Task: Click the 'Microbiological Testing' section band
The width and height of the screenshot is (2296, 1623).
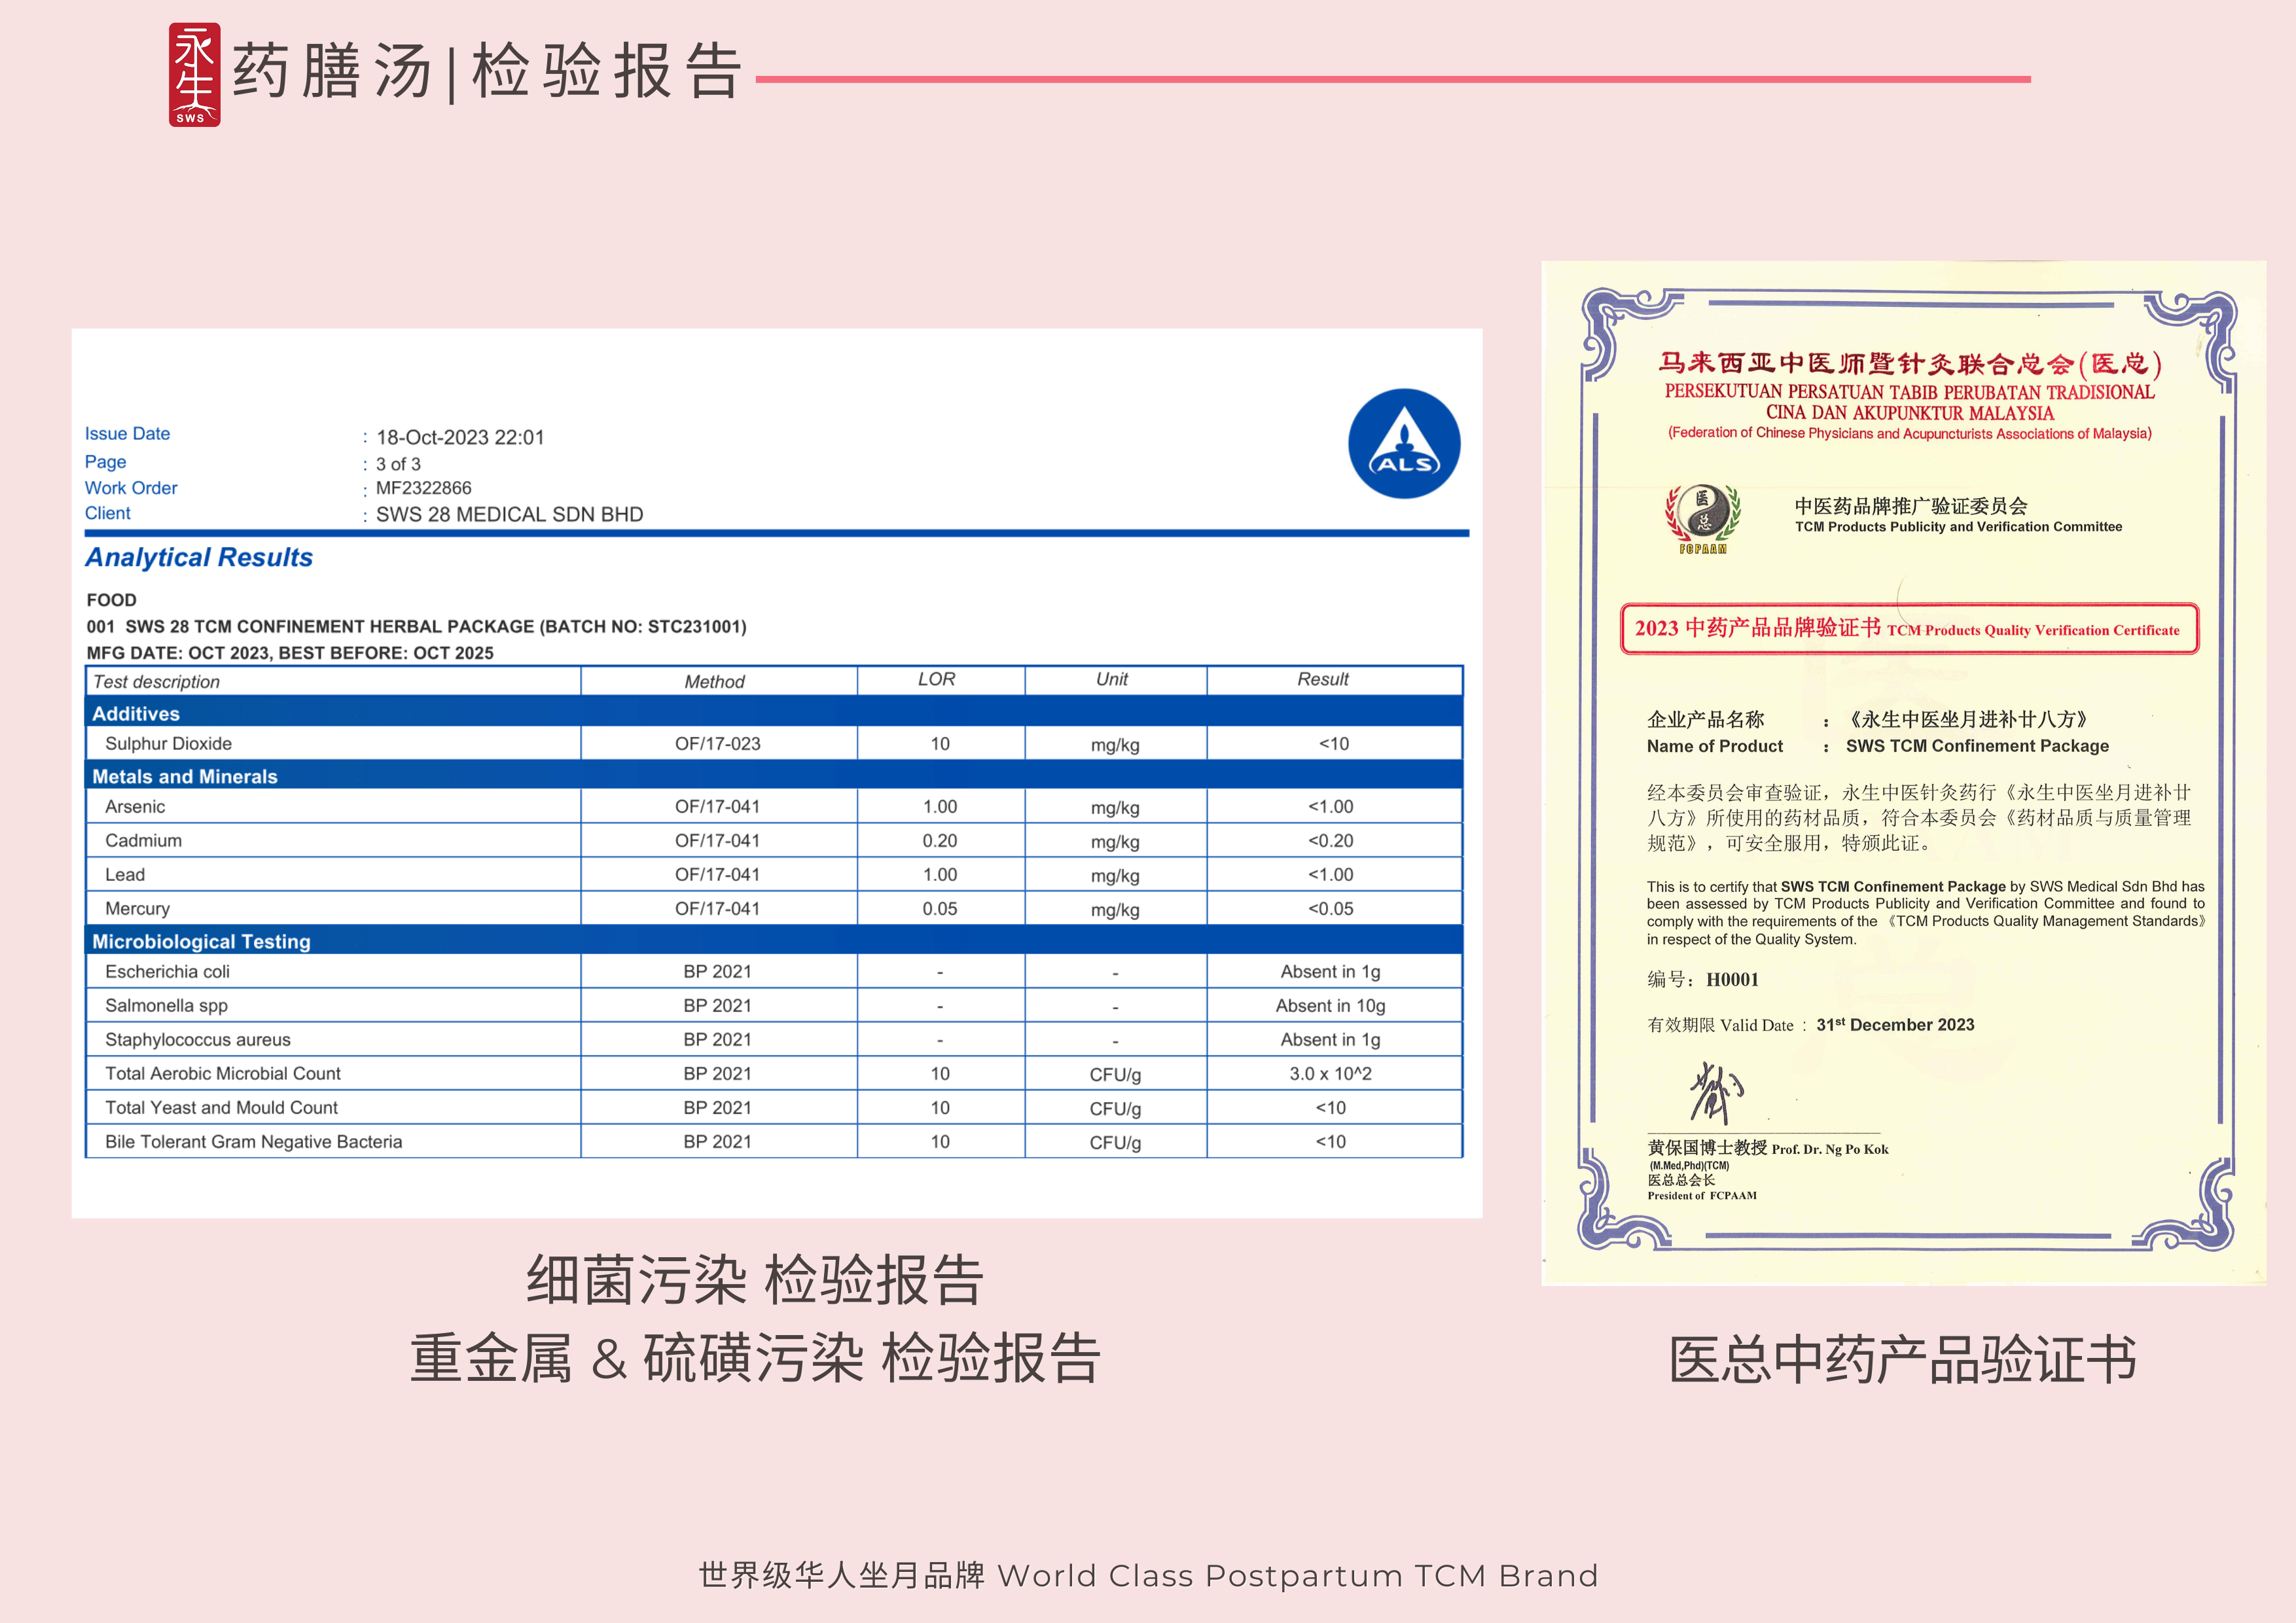Action: [774, 941]
